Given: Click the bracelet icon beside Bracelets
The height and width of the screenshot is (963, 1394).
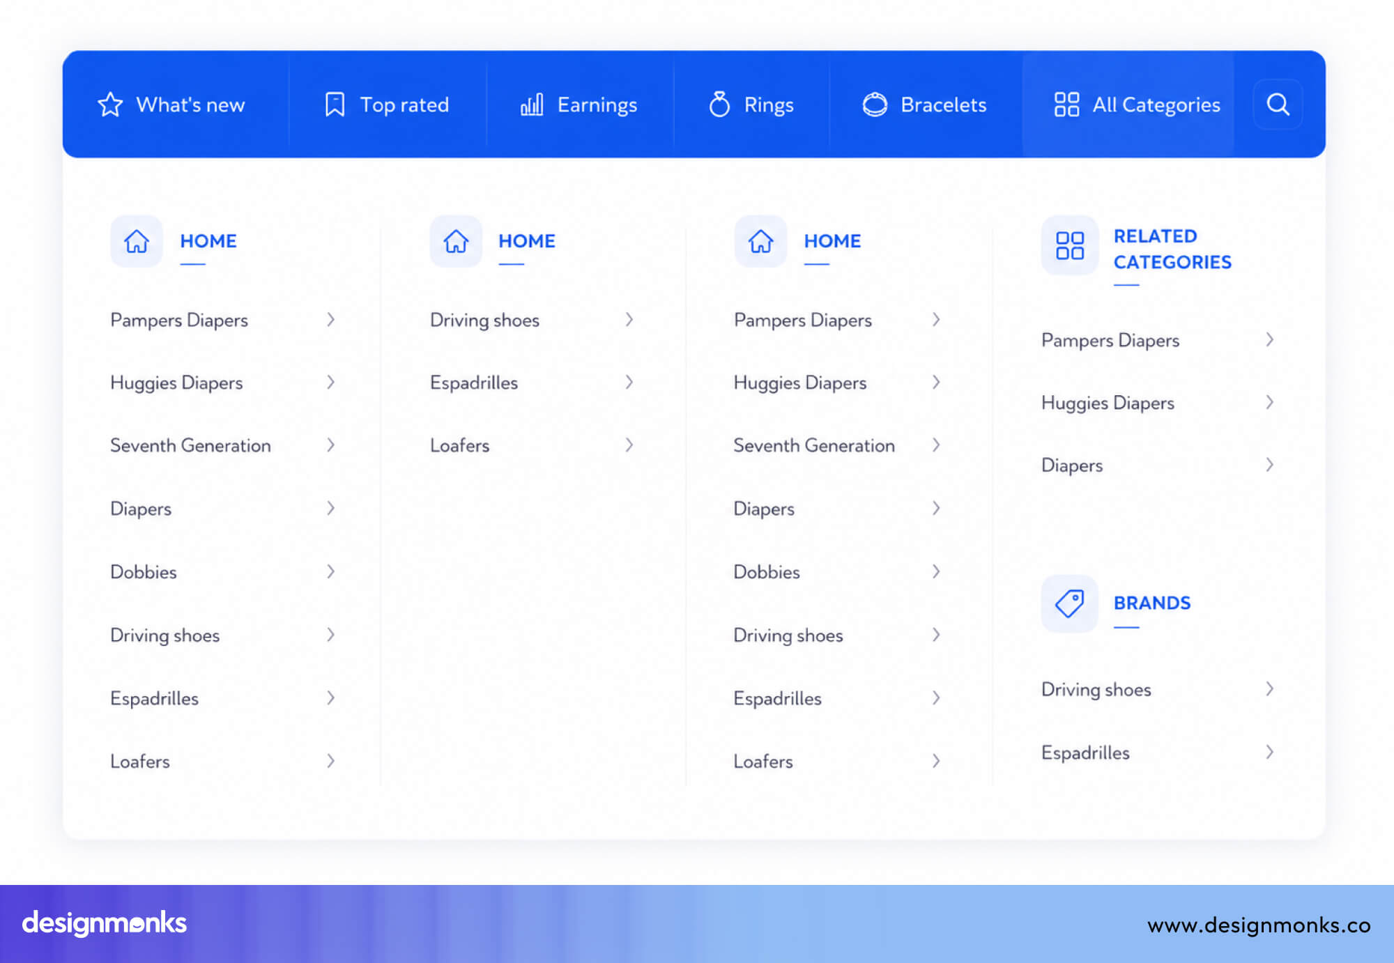Looking at the screenshot, I should [875, 105].
